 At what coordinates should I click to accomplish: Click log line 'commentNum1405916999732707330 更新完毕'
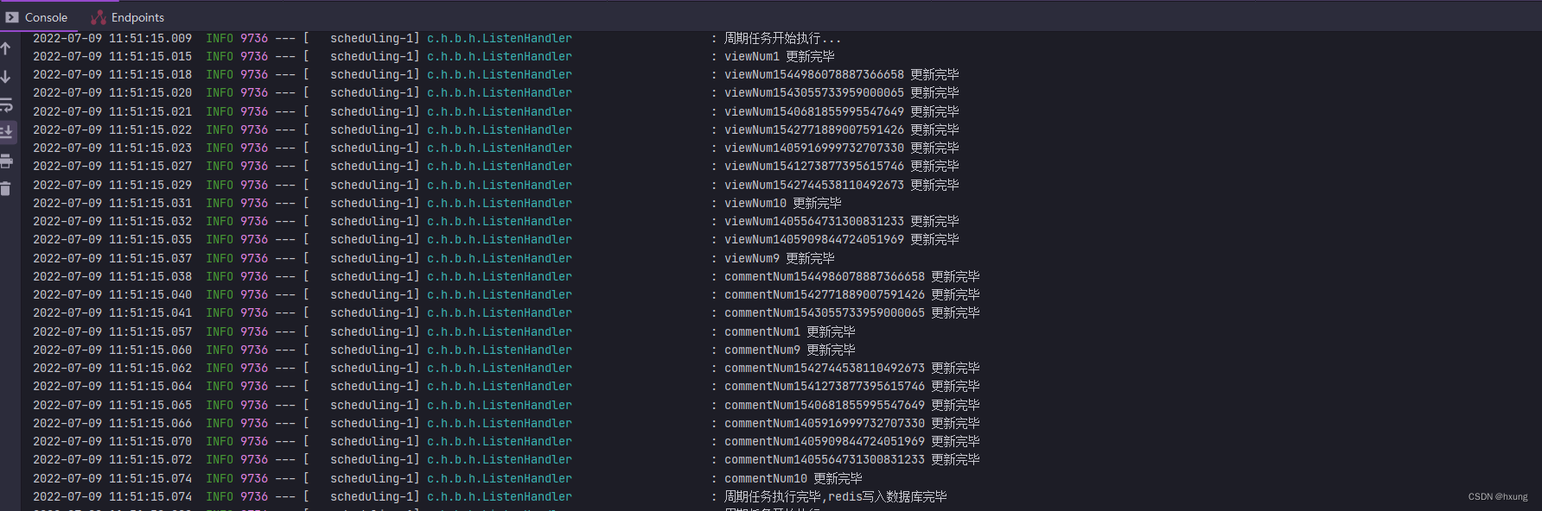(x=852, y=423)
